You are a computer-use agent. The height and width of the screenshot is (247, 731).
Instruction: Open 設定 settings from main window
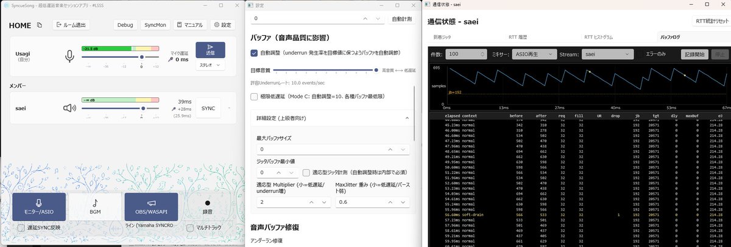click(x=222, y=25)
